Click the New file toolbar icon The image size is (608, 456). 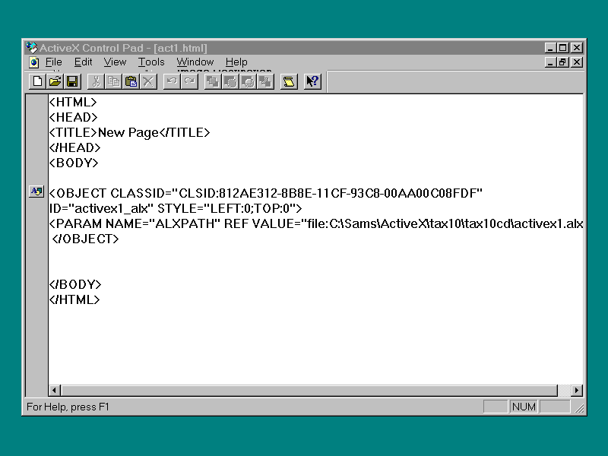[36, 81]
